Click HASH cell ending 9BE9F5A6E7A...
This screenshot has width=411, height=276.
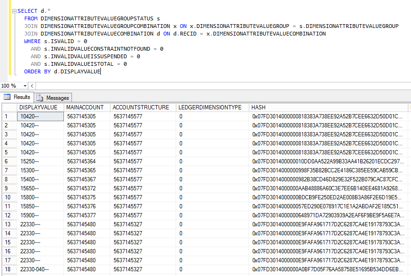click(329, 215)
